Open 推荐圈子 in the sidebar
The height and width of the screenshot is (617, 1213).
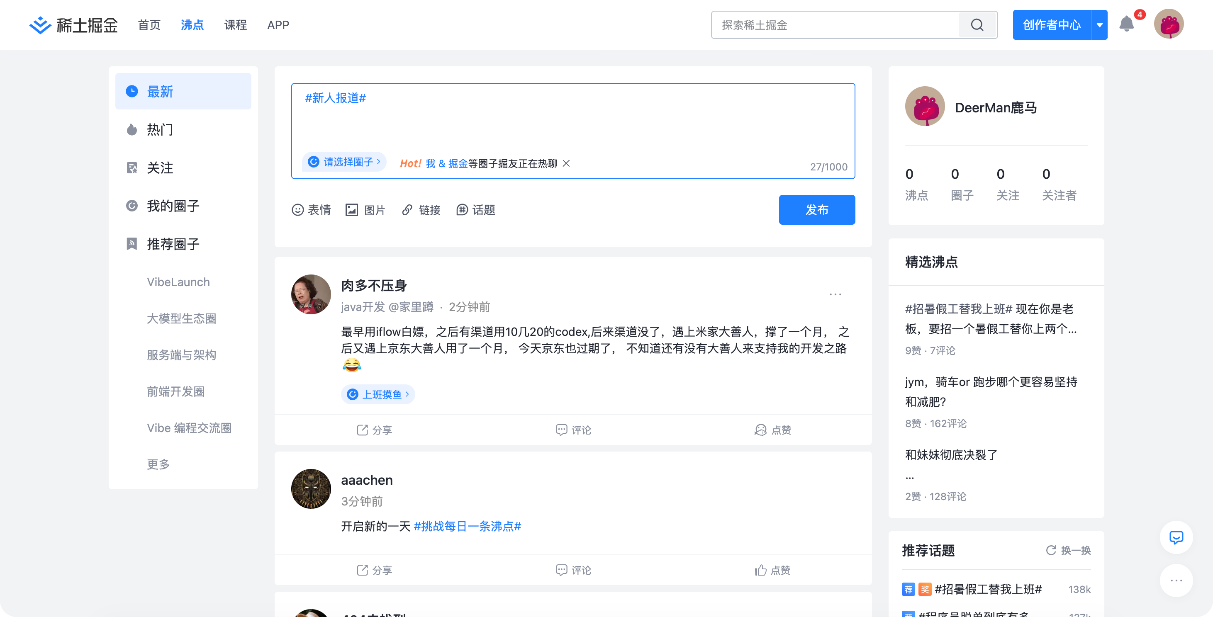(x=183, y=244)
